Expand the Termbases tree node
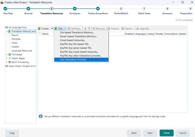This screenshot has width=195, height=137. click(x=7, y=55)
